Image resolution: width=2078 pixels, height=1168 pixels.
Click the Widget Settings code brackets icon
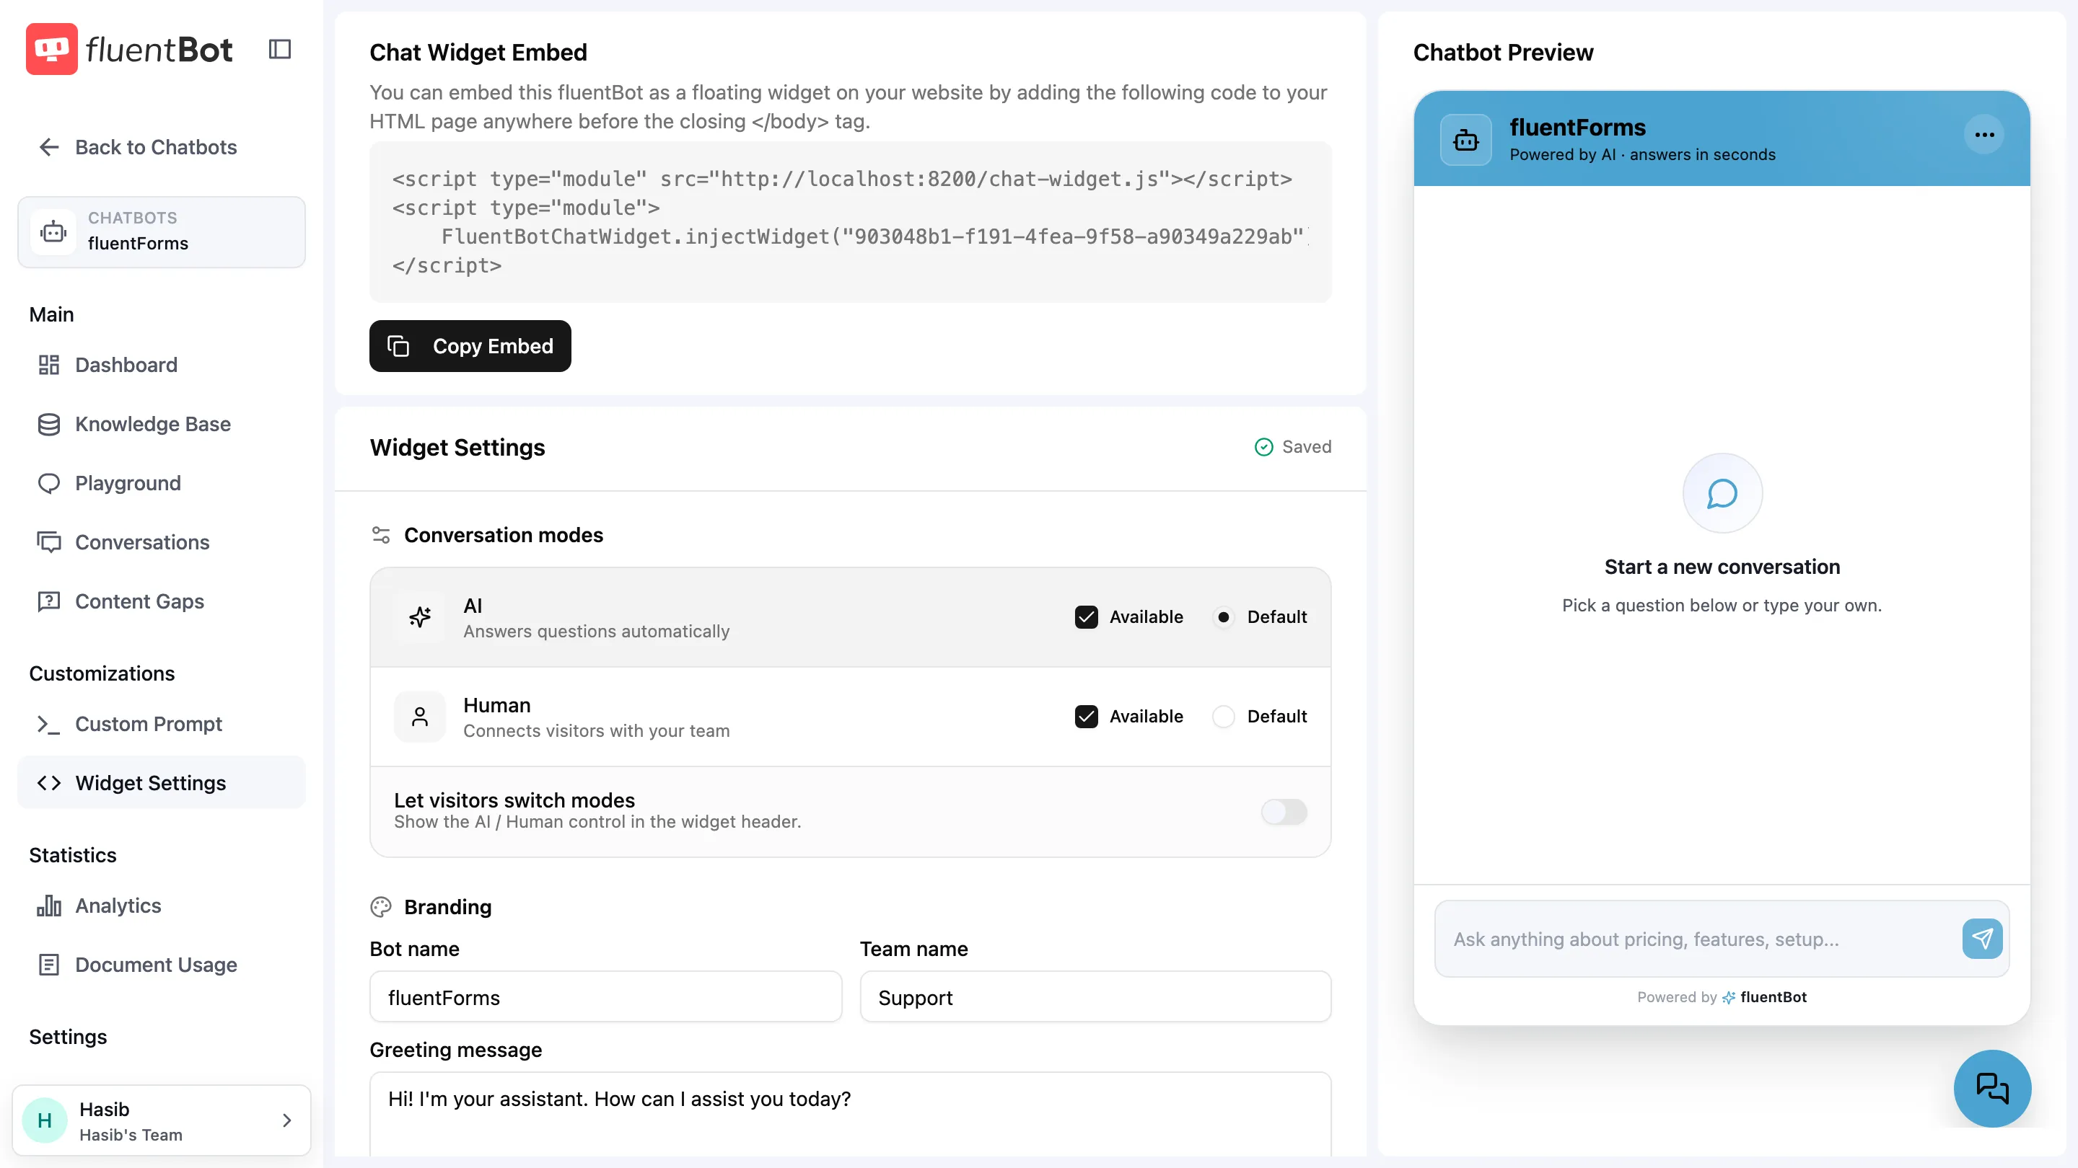click(x=49, y=783)
